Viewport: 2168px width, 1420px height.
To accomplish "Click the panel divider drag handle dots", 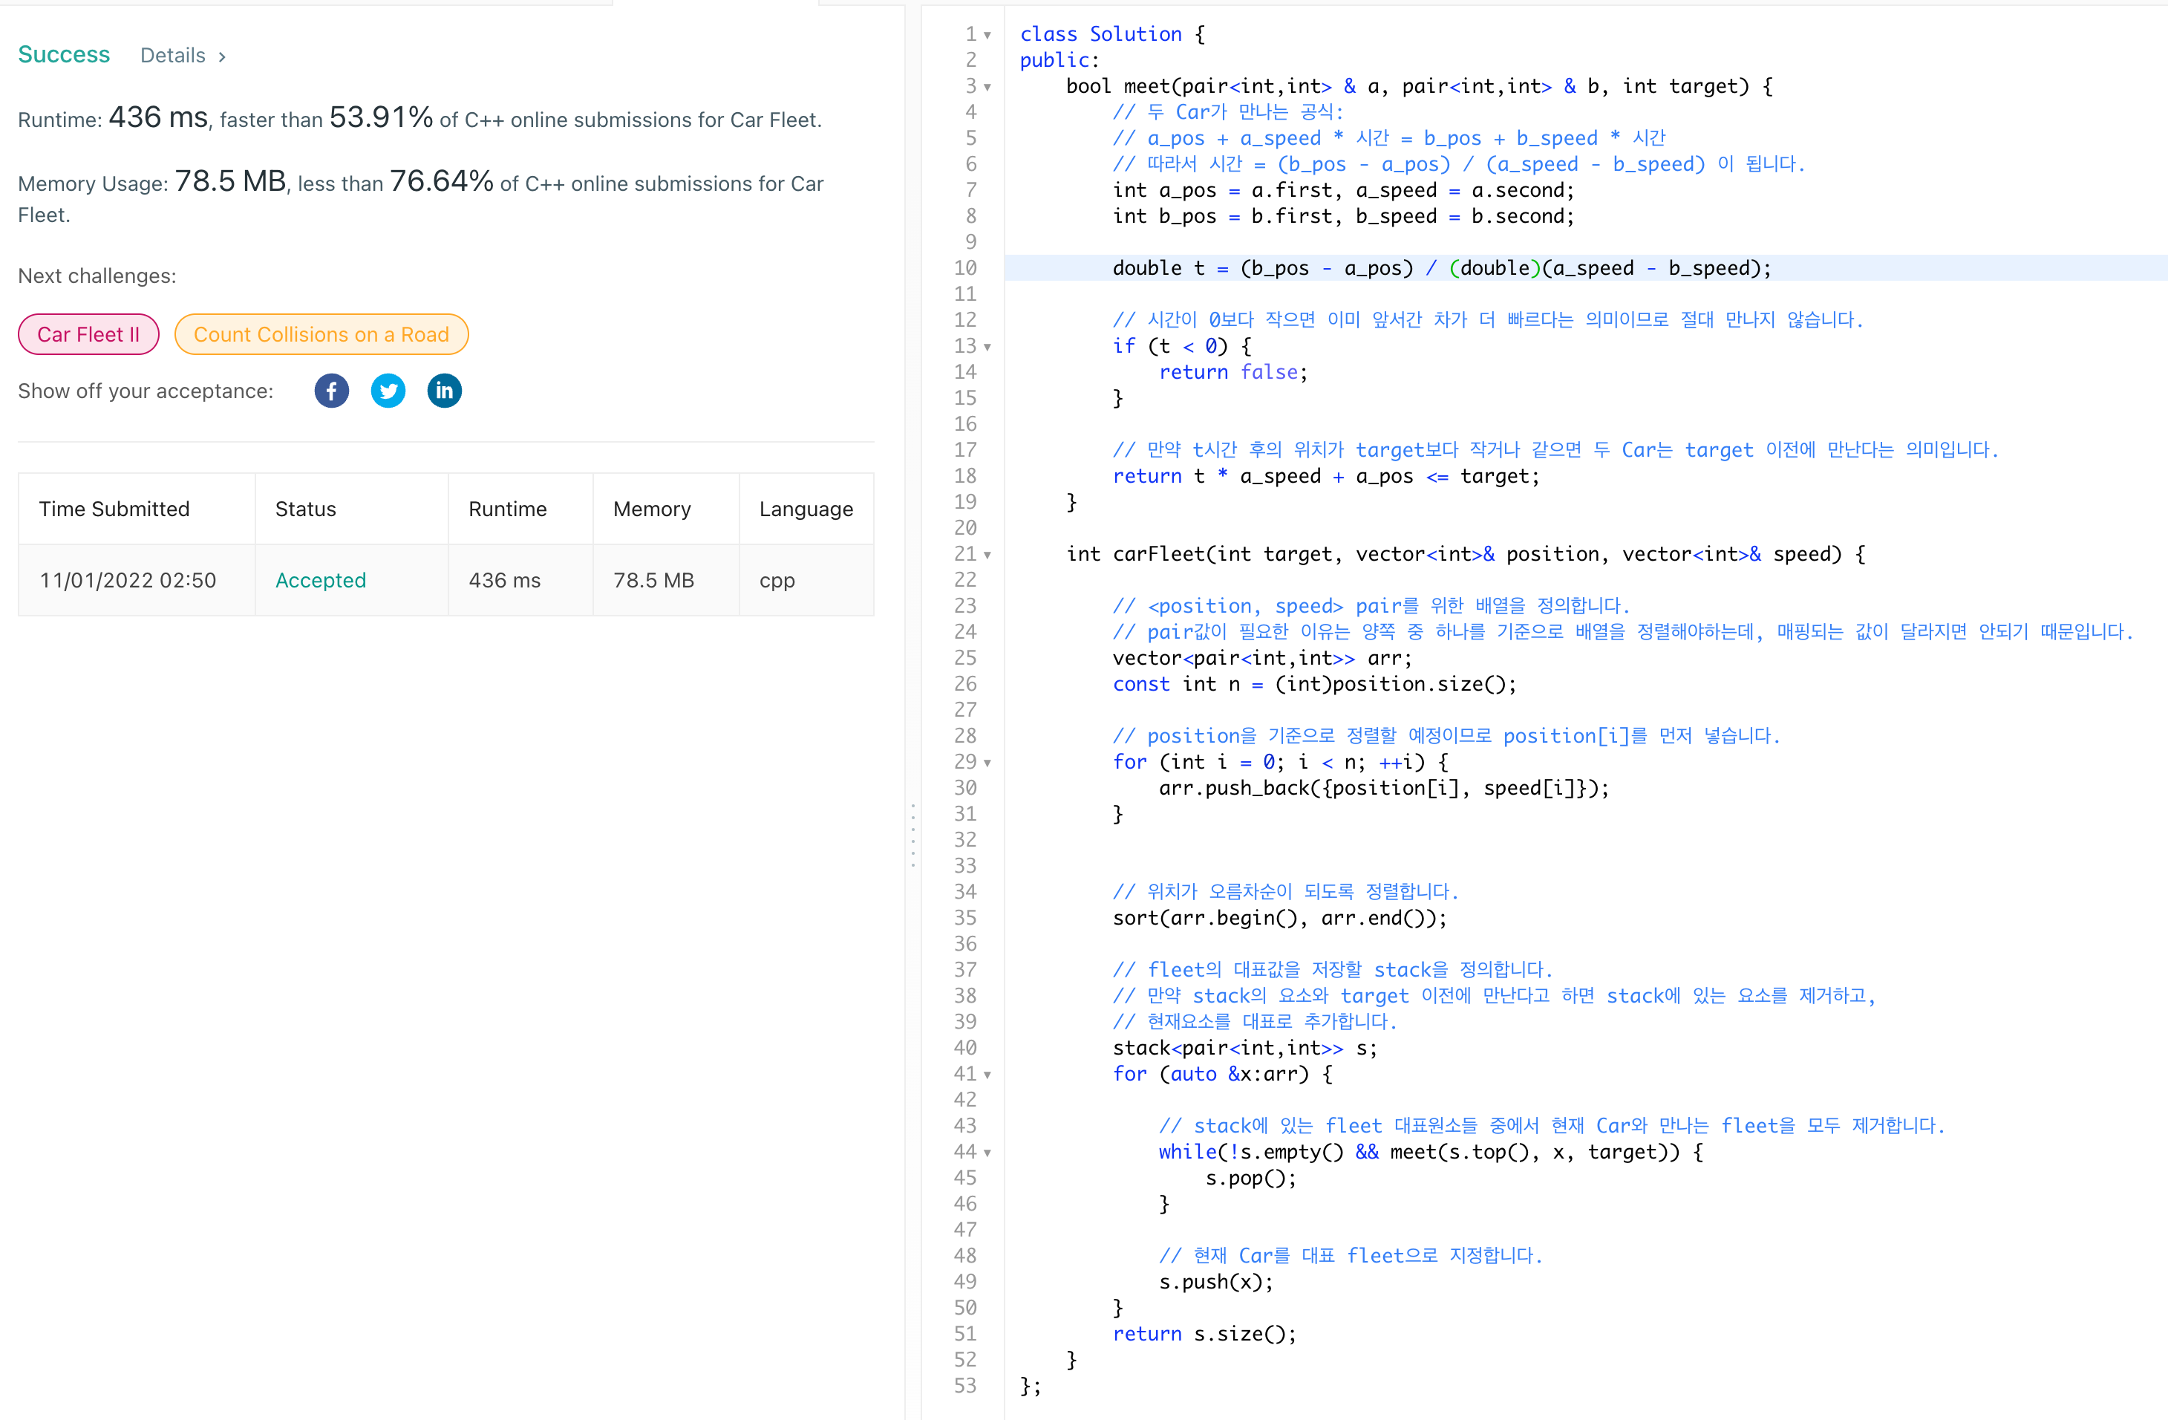I will [x=912, y=835].
